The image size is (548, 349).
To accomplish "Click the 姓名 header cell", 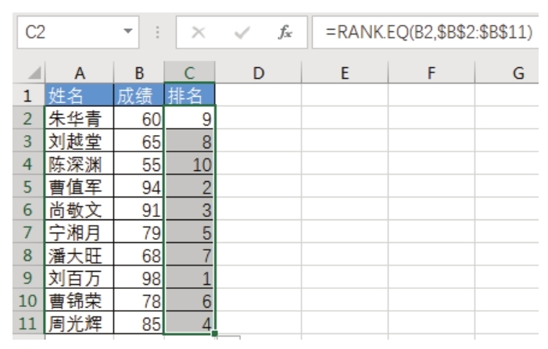I will point(78,96).
